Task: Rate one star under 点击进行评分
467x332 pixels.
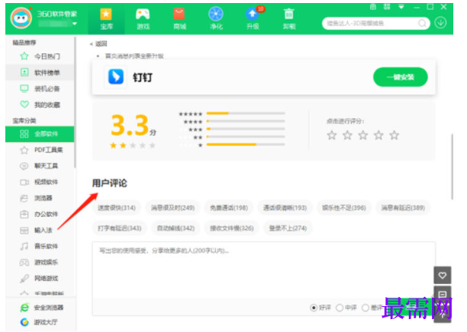Action: (332, 136)
